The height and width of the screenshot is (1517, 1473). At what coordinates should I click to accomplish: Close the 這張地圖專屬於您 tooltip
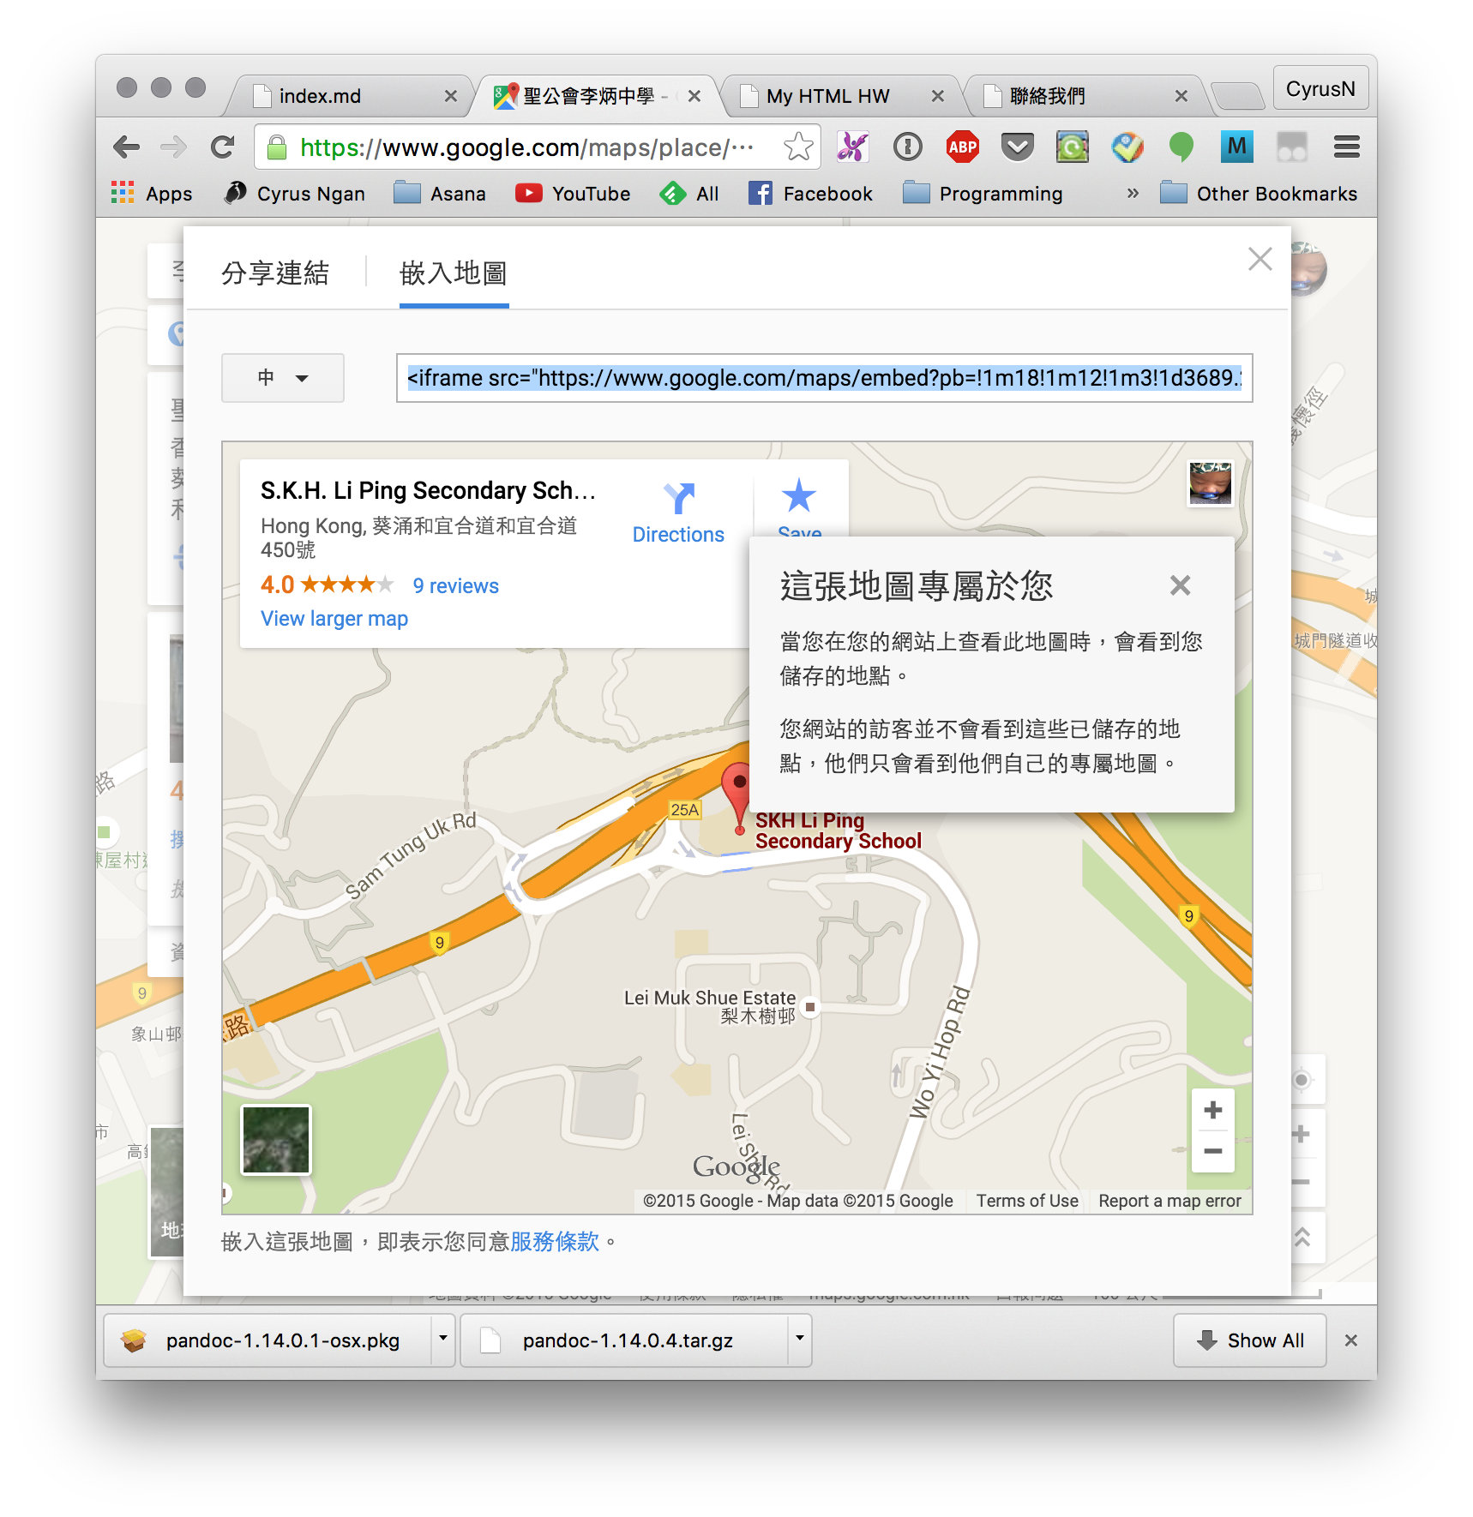coord(1180,585)
